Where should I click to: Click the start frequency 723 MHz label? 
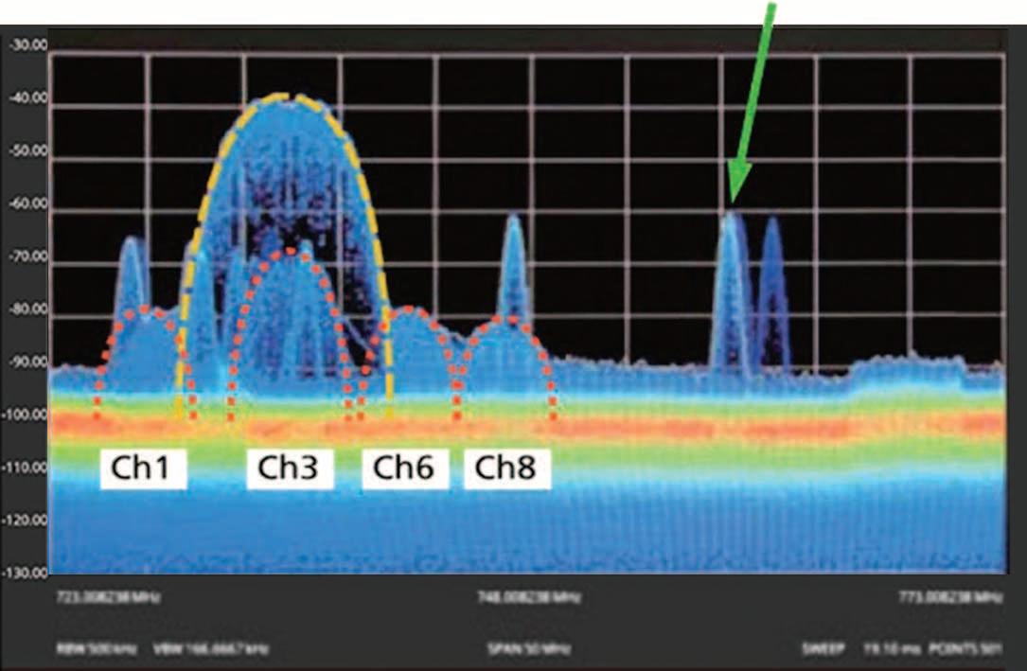pos(109,597)
